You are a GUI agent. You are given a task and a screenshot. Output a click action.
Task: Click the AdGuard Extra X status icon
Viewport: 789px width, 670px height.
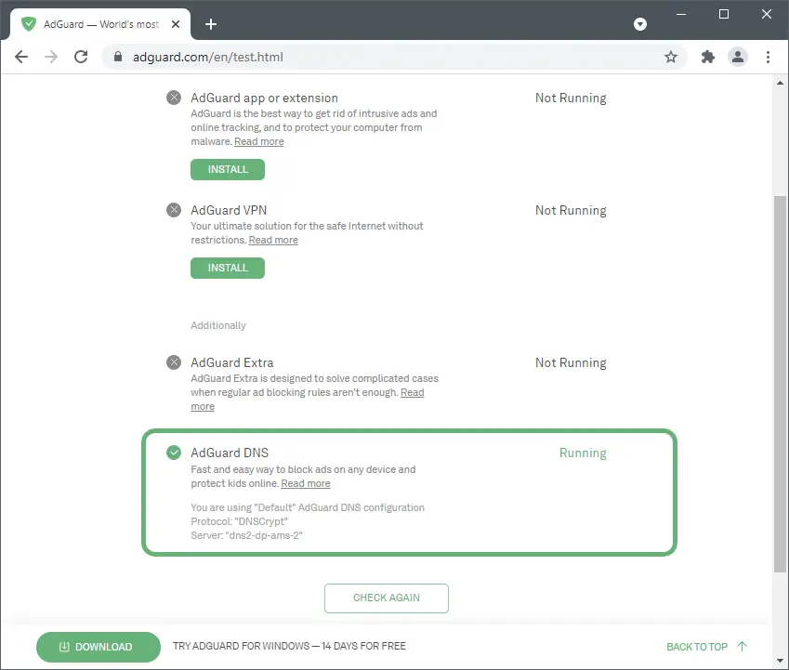[174, 362]
